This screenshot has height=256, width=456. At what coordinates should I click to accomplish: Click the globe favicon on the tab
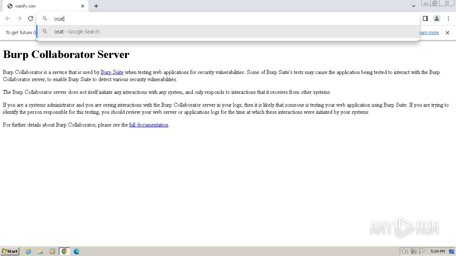coord(10,6)
